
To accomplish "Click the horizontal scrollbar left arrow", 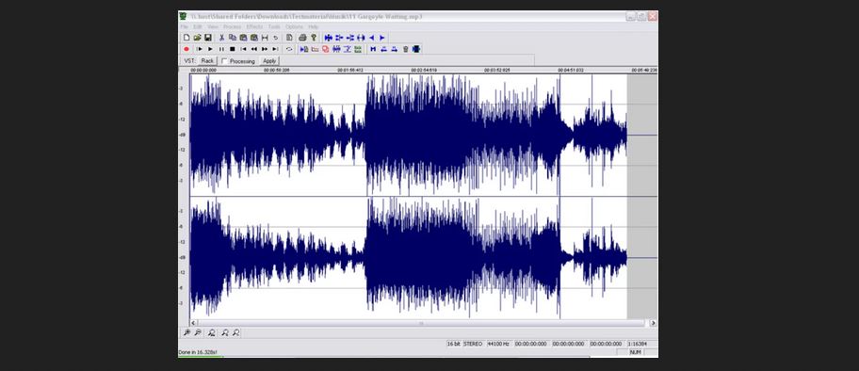I will [193, 323].
